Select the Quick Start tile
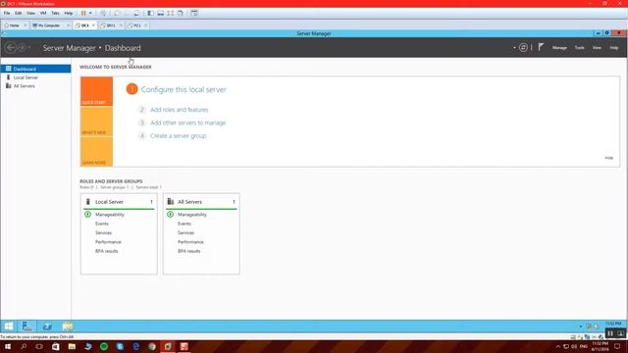The height and width of the screenshot is (353, 628). (96, 91)
